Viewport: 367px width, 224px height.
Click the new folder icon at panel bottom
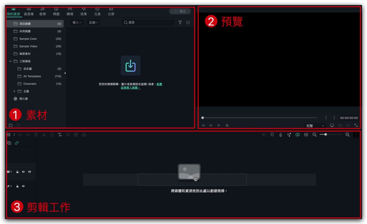(11, 125)
